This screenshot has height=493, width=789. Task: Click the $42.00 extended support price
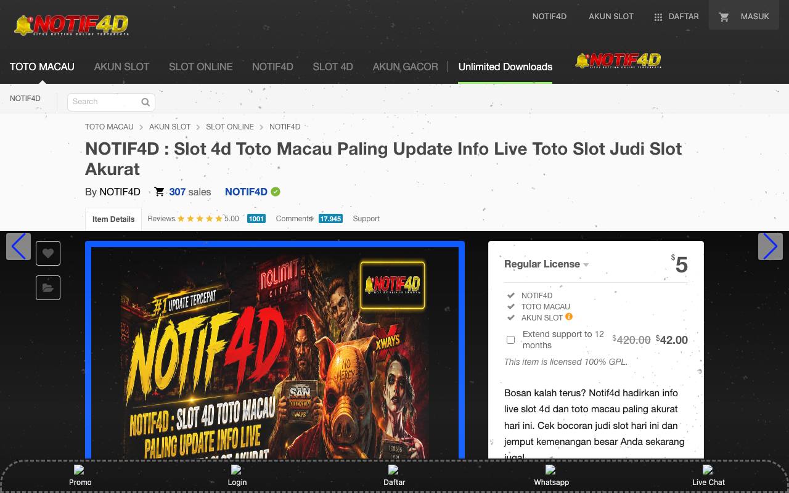pos(672,340)
